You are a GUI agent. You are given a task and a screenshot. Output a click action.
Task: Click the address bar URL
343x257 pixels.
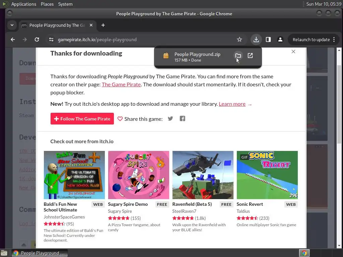(x=97, y=39)
